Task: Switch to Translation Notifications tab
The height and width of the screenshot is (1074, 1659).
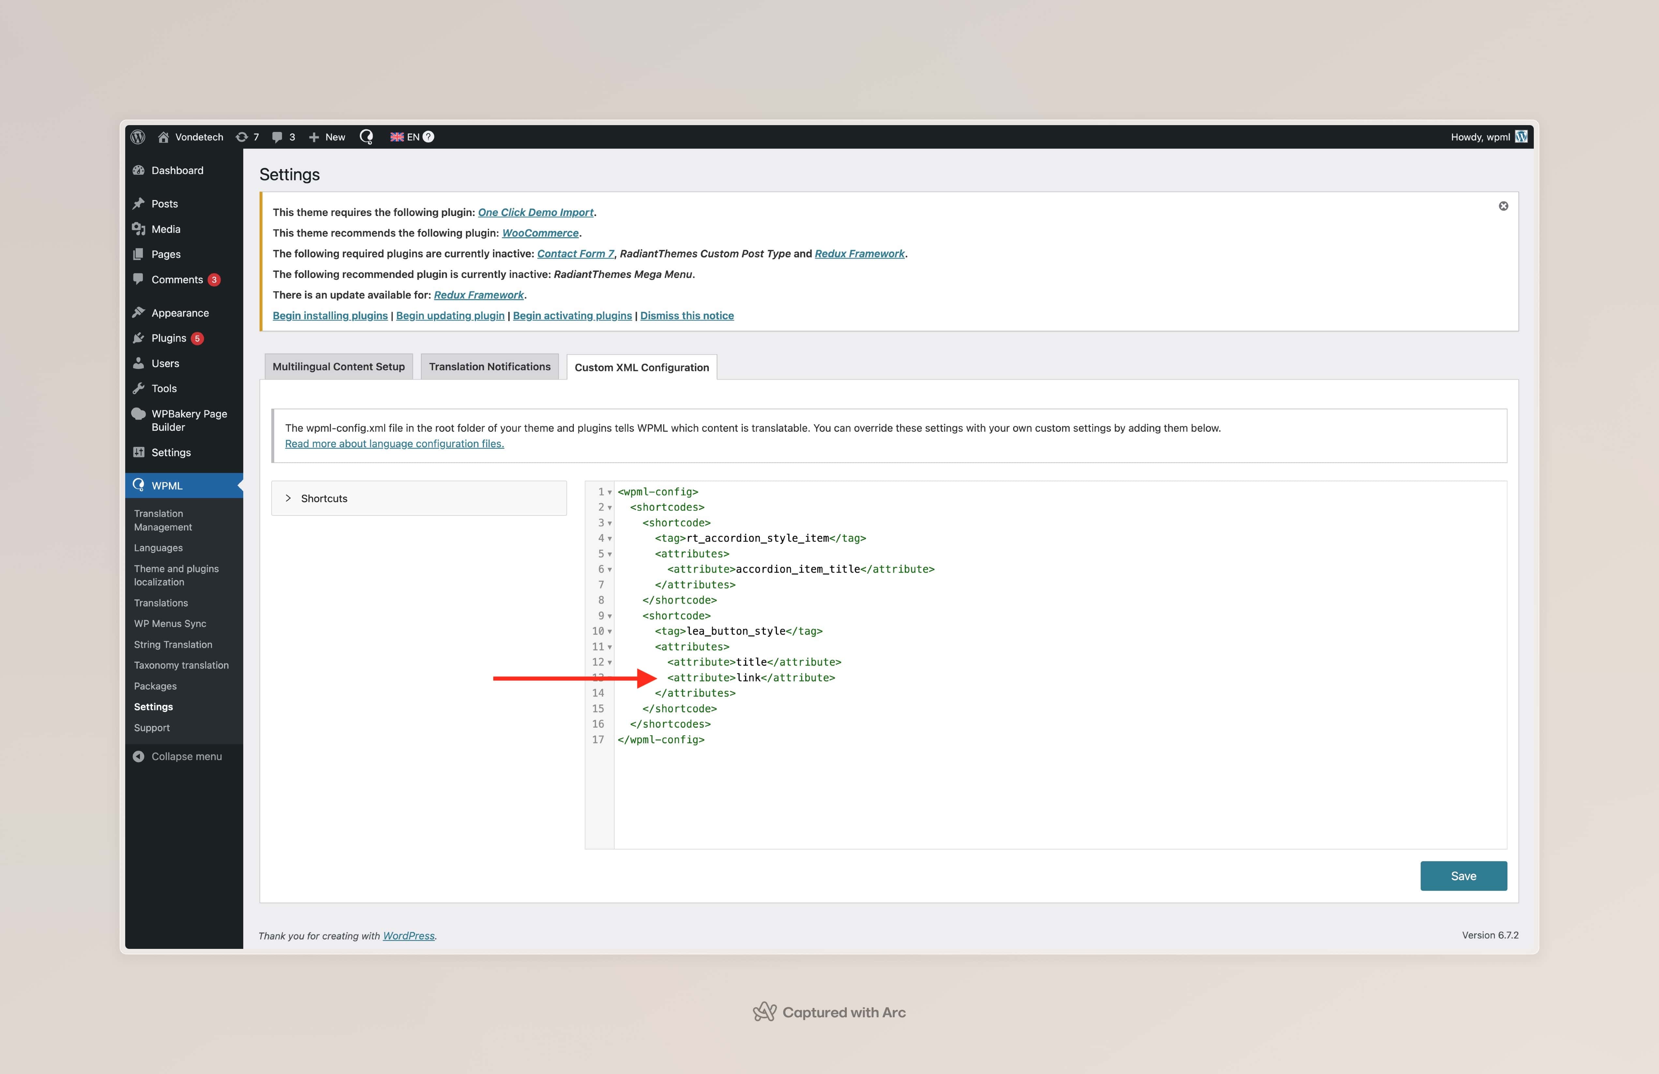Action: [489, 366]
